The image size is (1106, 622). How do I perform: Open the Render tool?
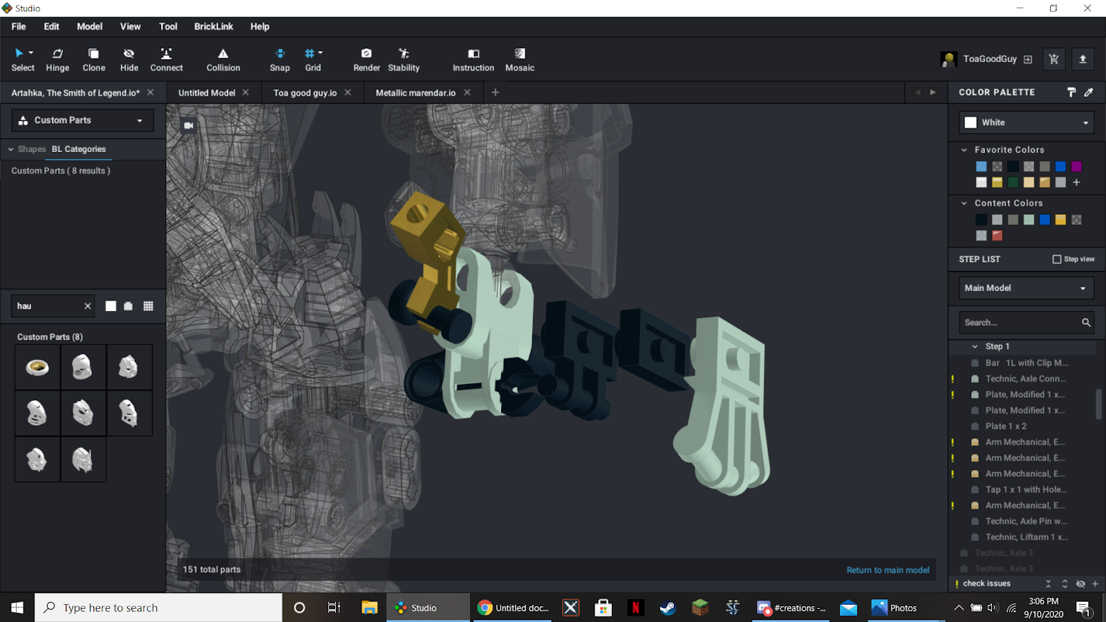click(366, 59)
